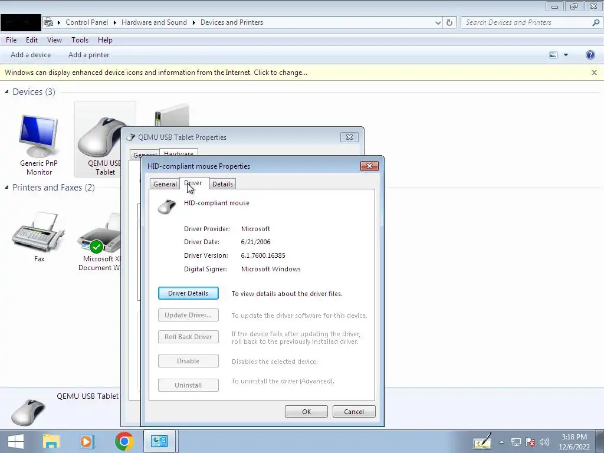Close the HID-compliant mouse Properties dialog
Viewport: 604px width, 453px height.
point(369,166)
